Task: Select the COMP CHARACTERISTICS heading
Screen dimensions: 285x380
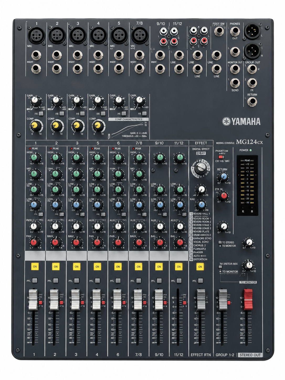Action: pos(129,119)
